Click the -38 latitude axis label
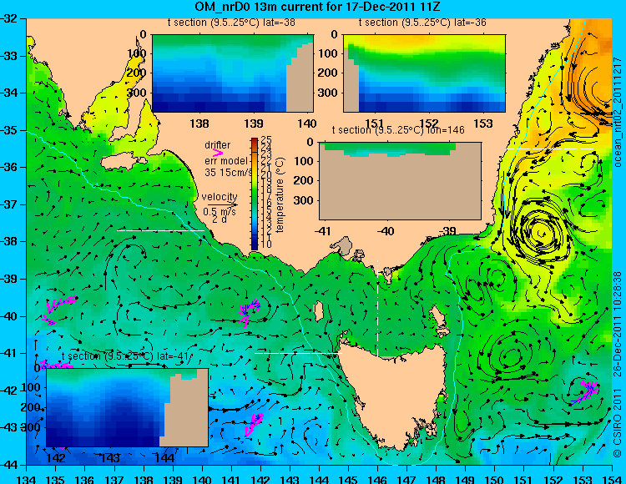 pos(9,242)
